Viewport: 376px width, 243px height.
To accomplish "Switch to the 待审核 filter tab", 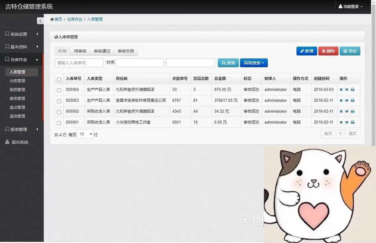I will pos(80,51).
